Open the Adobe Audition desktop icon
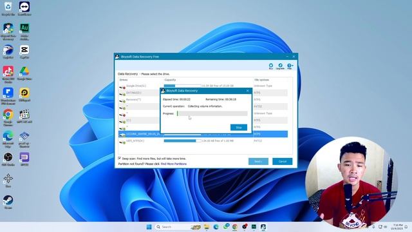 coord(24,32)
